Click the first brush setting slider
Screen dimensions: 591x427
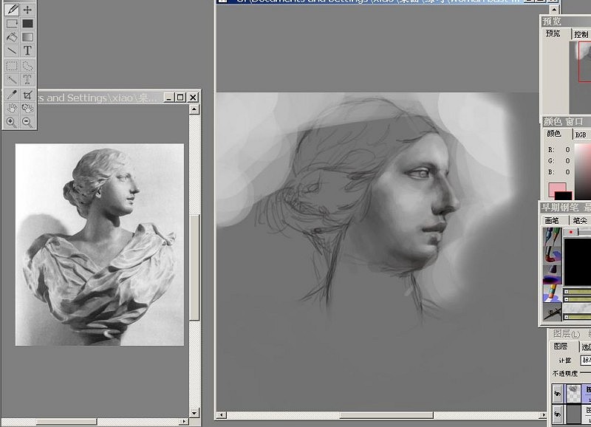click(x=577, y=292)
